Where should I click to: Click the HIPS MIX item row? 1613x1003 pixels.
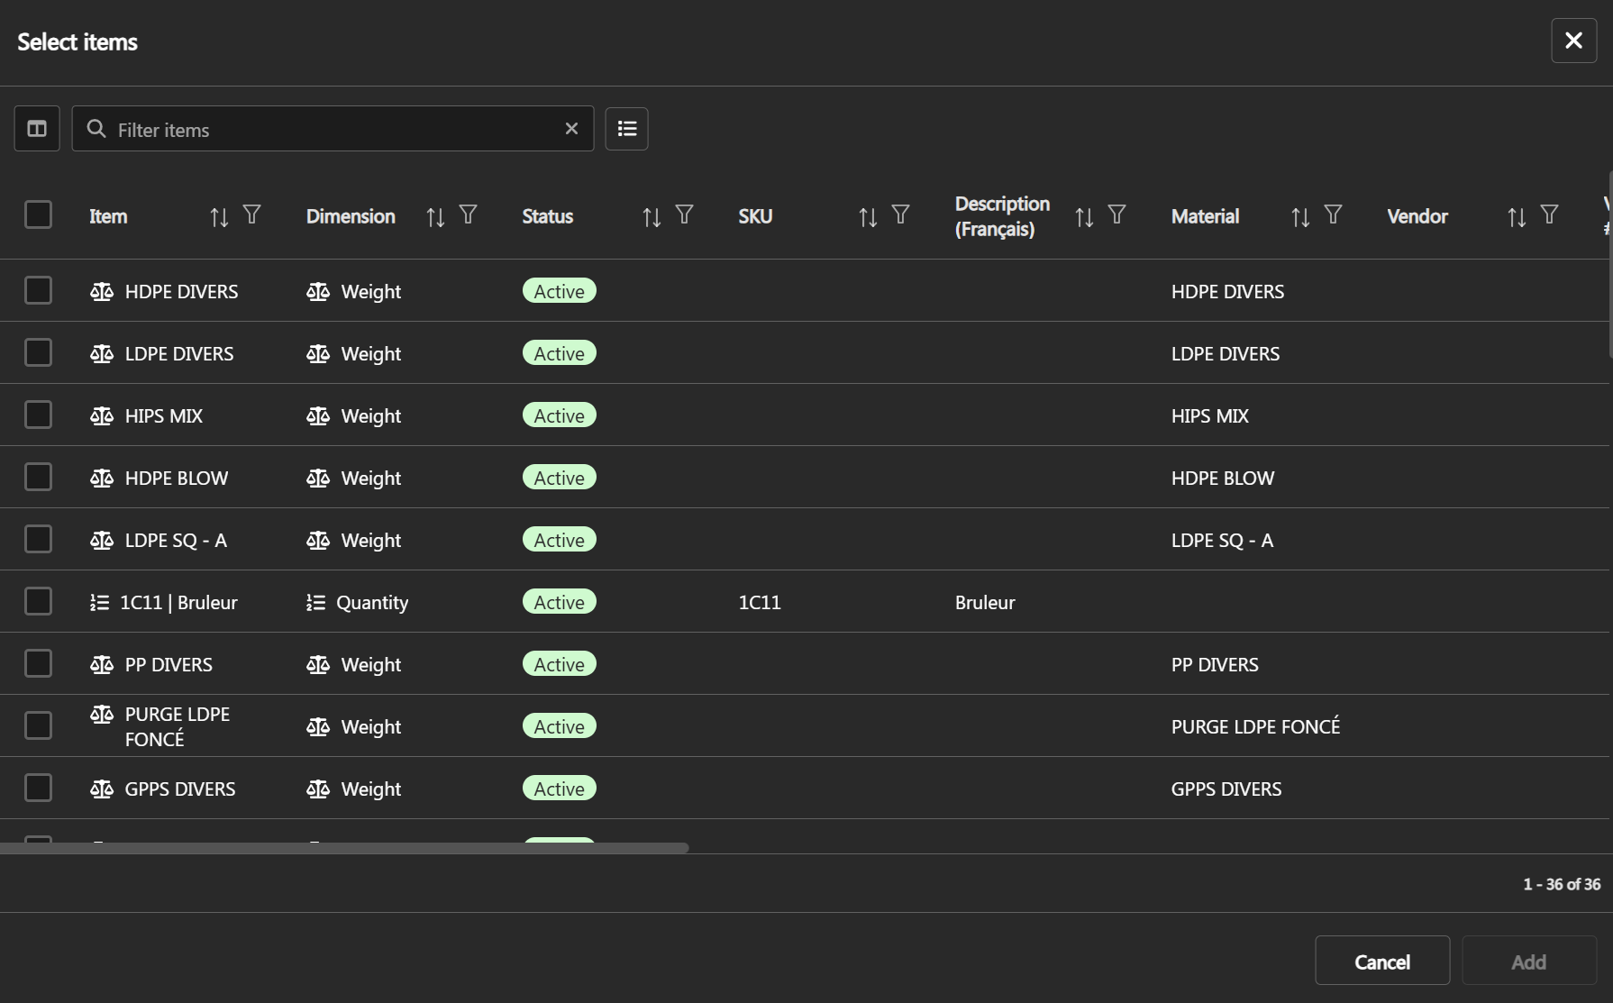coord(163,416)
